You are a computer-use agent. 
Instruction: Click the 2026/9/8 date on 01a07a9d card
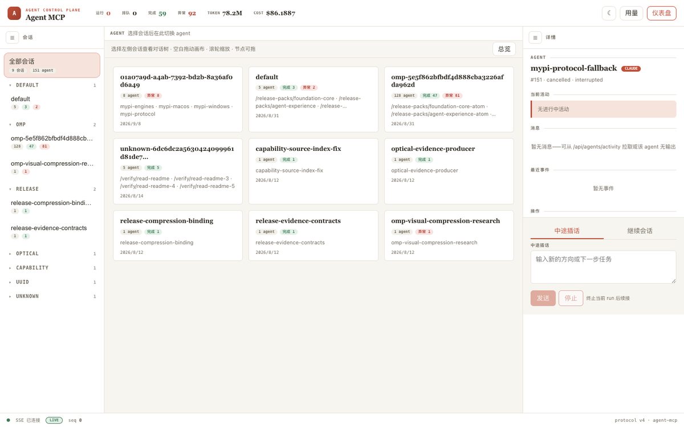pos(131,124)
